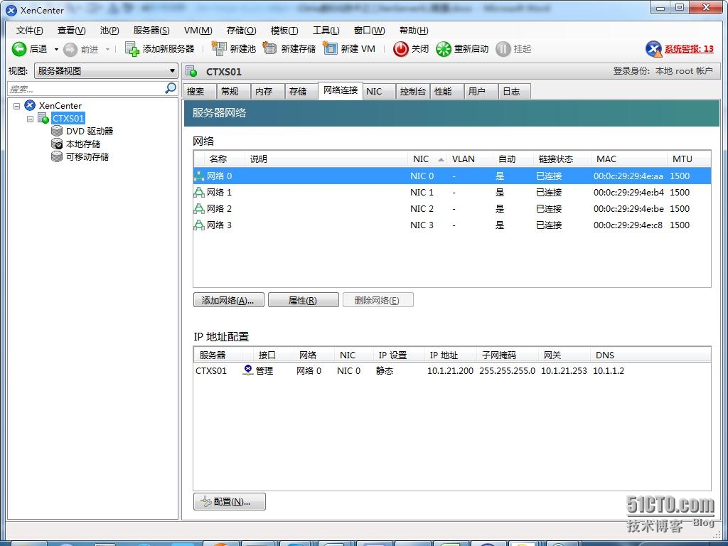
Task: Open the Back history dropdown arrow
Action: click(x=56, y=49)
